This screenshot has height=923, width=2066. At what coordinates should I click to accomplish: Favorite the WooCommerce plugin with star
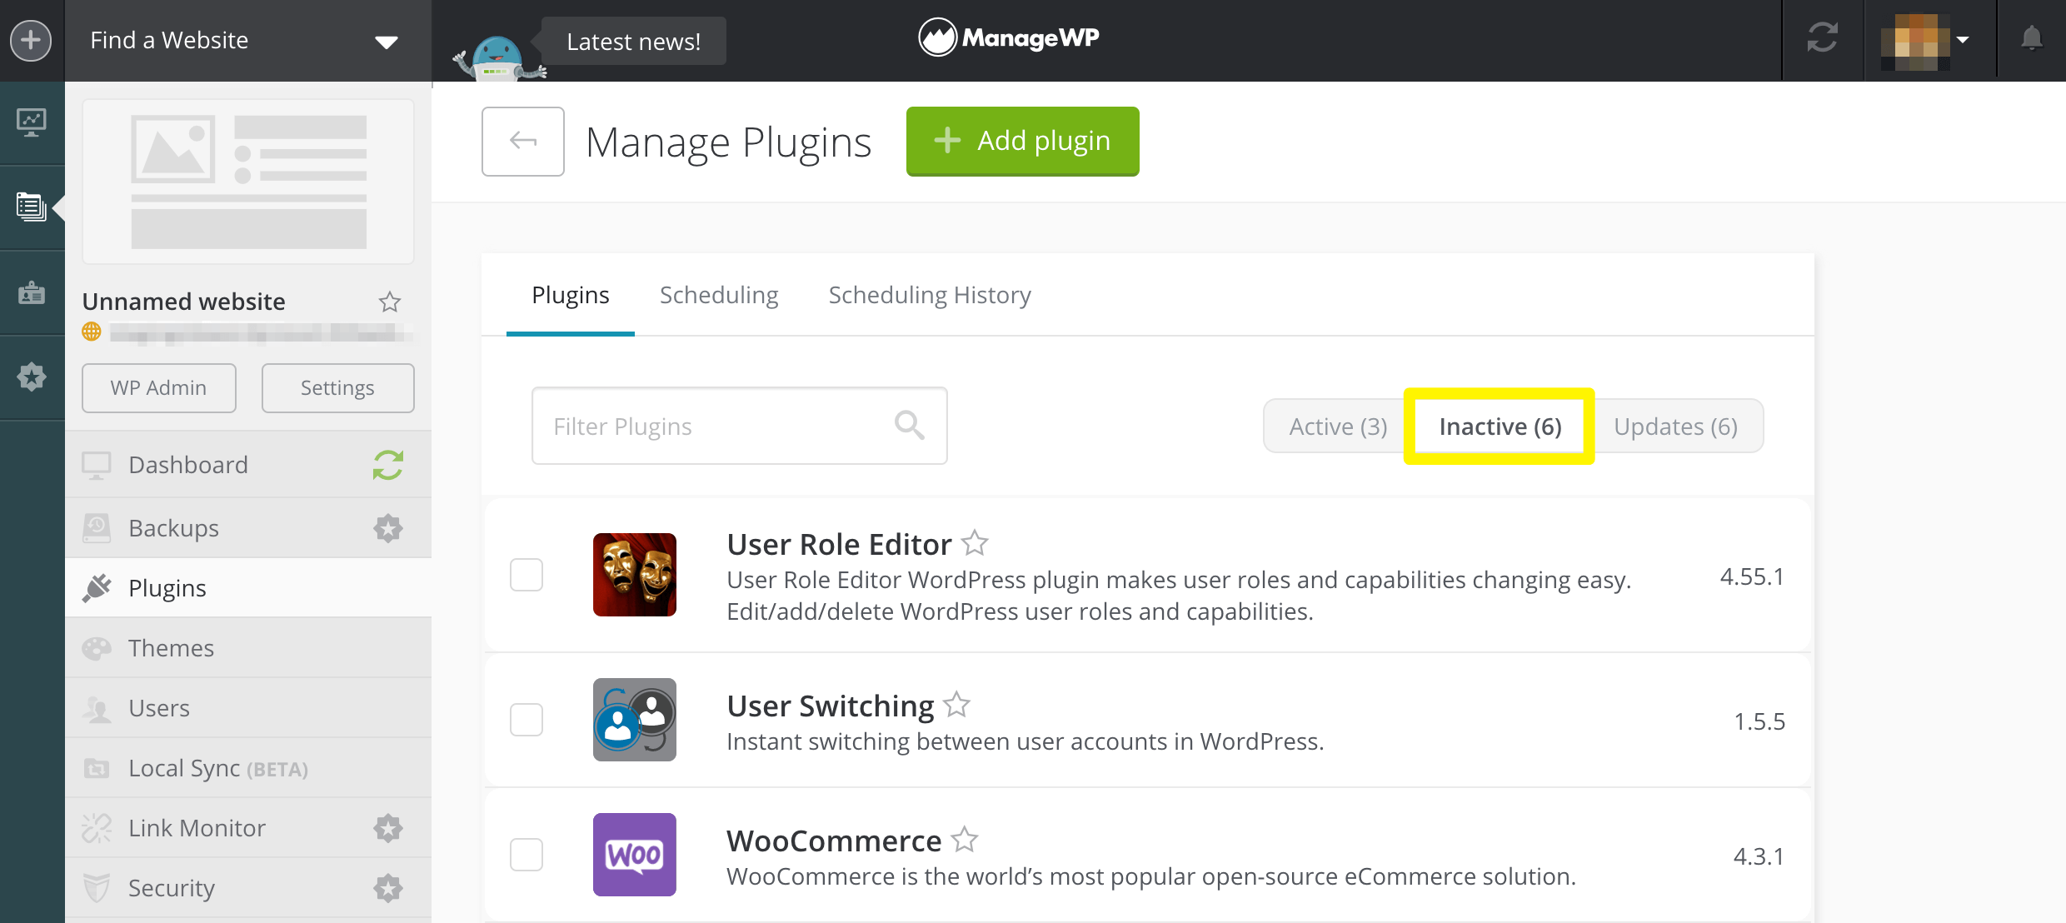coord(965,839)
